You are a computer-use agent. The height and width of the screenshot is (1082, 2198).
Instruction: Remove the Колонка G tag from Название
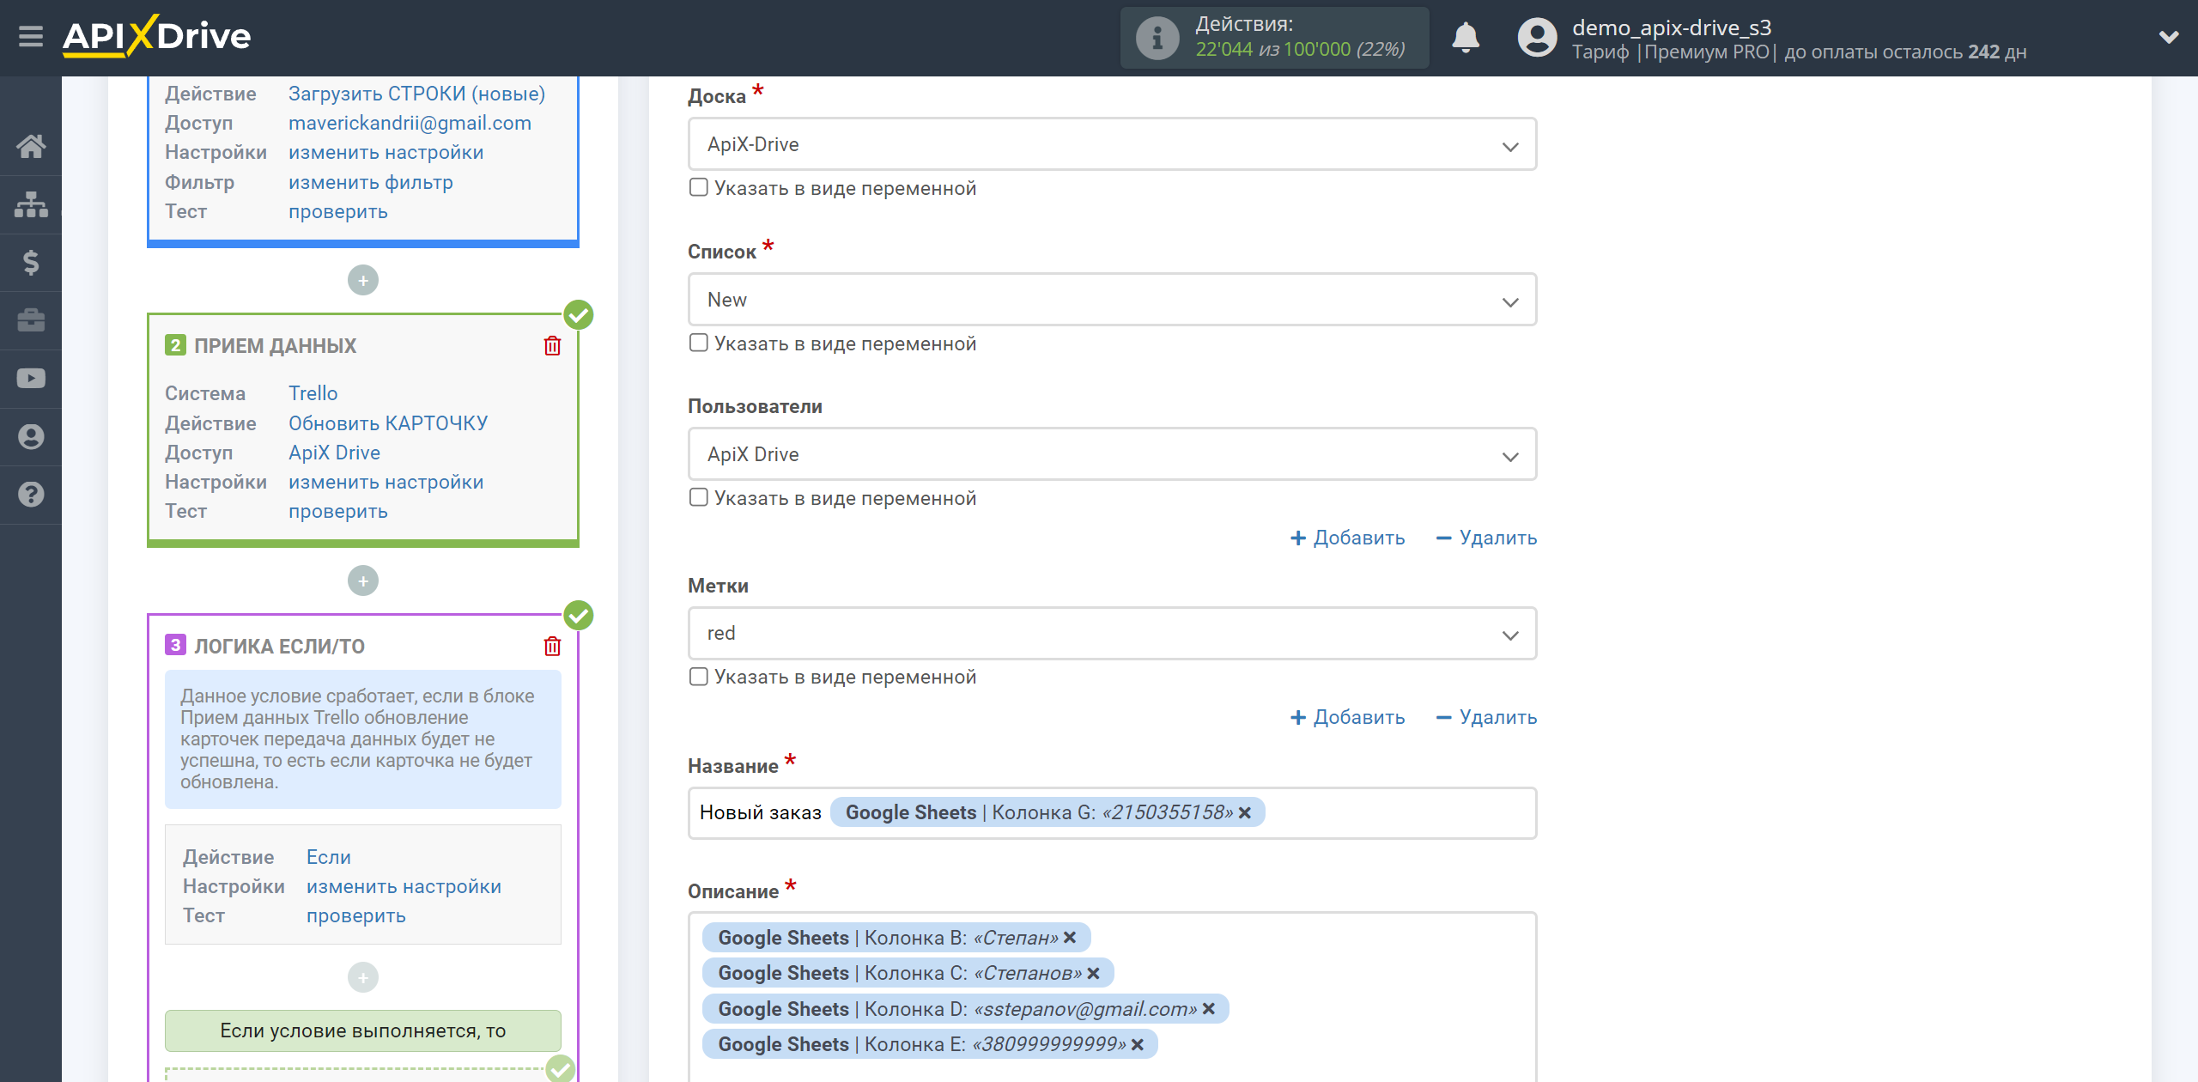coord(1245,812)
